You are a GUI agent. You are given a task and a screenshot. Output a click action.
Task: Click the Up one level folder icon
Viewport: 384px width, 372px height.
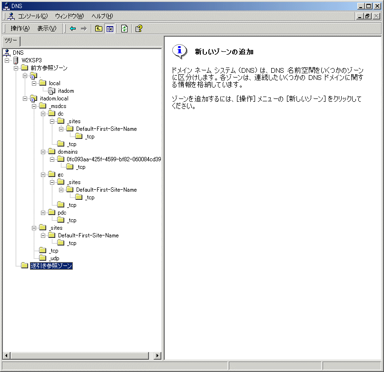click(98, 29)
